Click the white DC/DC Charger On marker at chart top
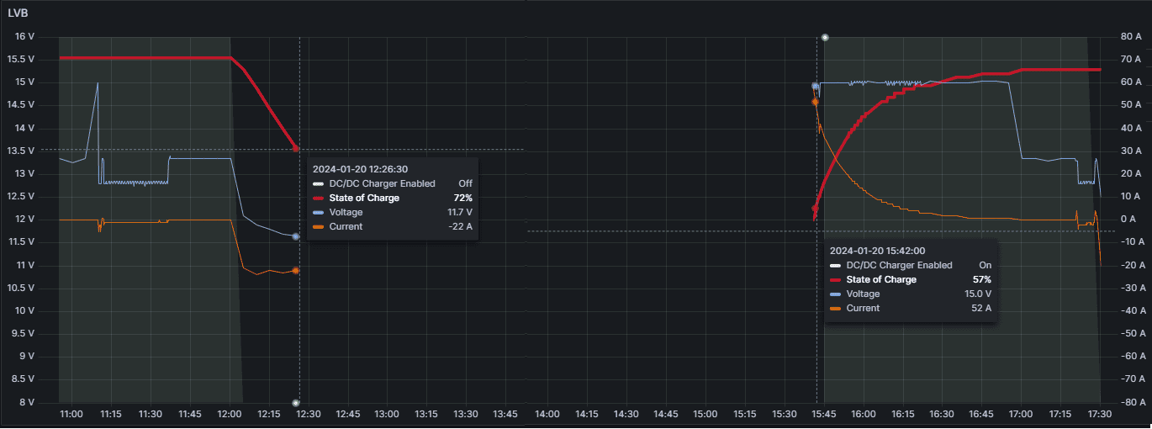 point(825,38)
